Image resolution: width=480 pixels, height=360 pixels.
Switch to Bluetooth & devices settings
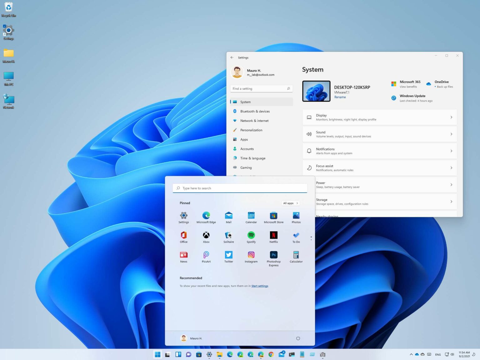point(255,111)
